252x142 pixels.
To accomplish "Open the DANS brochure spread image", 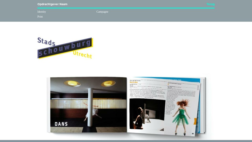I will click(x=127, y=106).
